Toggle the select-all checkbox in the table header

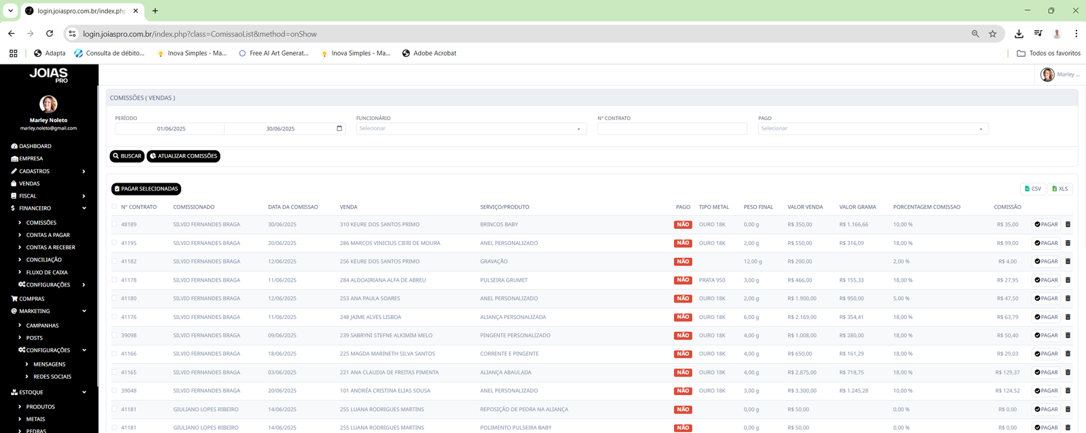tap(115, 207)
